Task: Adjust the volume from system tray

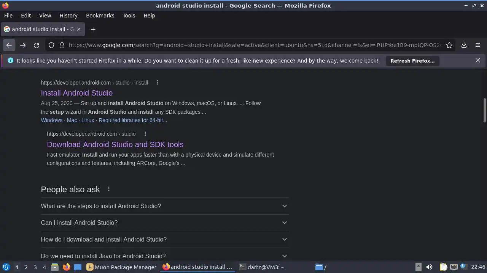Action: pos(429,267)
